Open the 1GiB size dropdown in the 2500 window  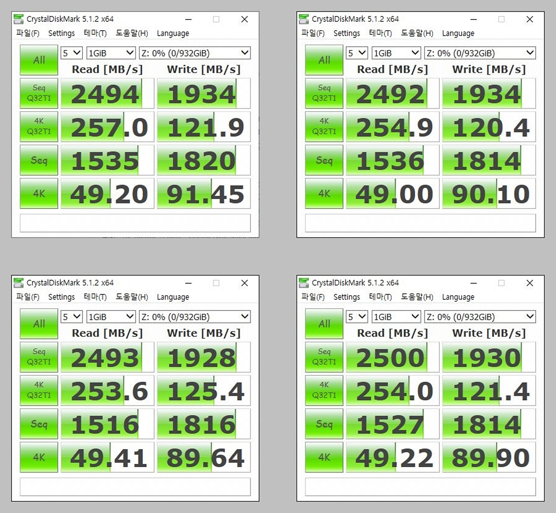(x=396, y=317)
